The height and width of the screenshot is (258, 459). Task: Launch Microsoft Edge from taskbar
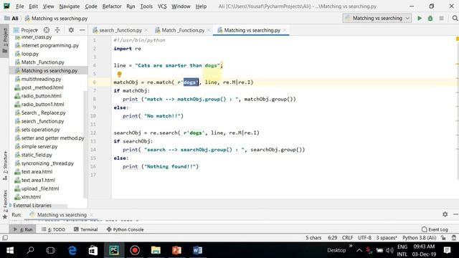coord(72,250)
